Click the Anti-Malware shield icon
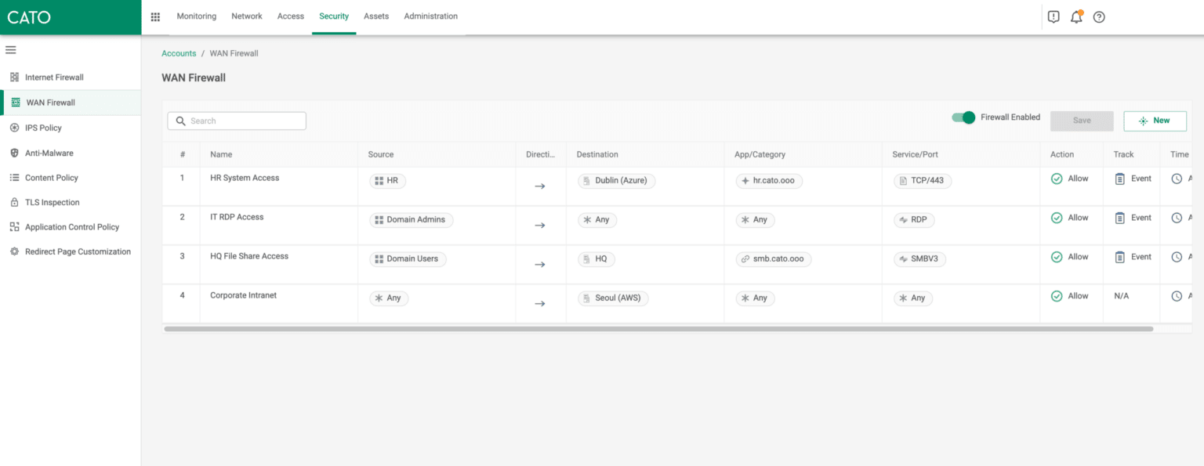The width and height of the screenshot is (1204, 466). click(14, 153)
